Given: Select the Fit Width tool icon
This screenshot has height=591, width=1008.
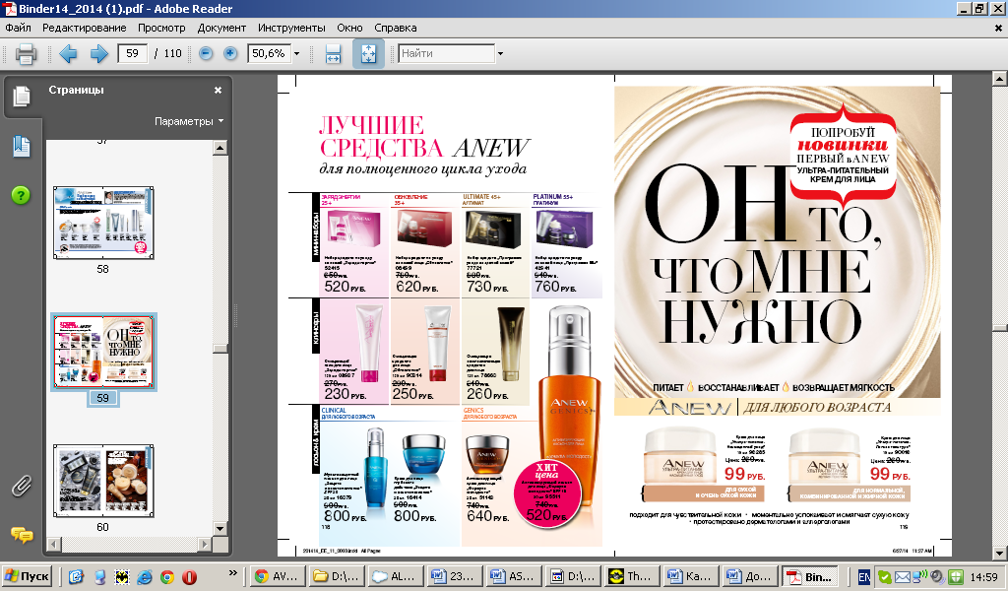Looking at the screenshot, I should (x=333, y=53).
